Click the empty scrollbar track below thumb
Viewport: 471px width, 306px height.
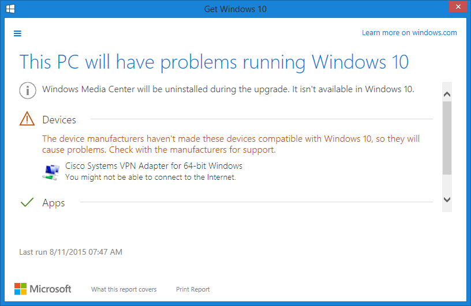click(x=447, y=184)
